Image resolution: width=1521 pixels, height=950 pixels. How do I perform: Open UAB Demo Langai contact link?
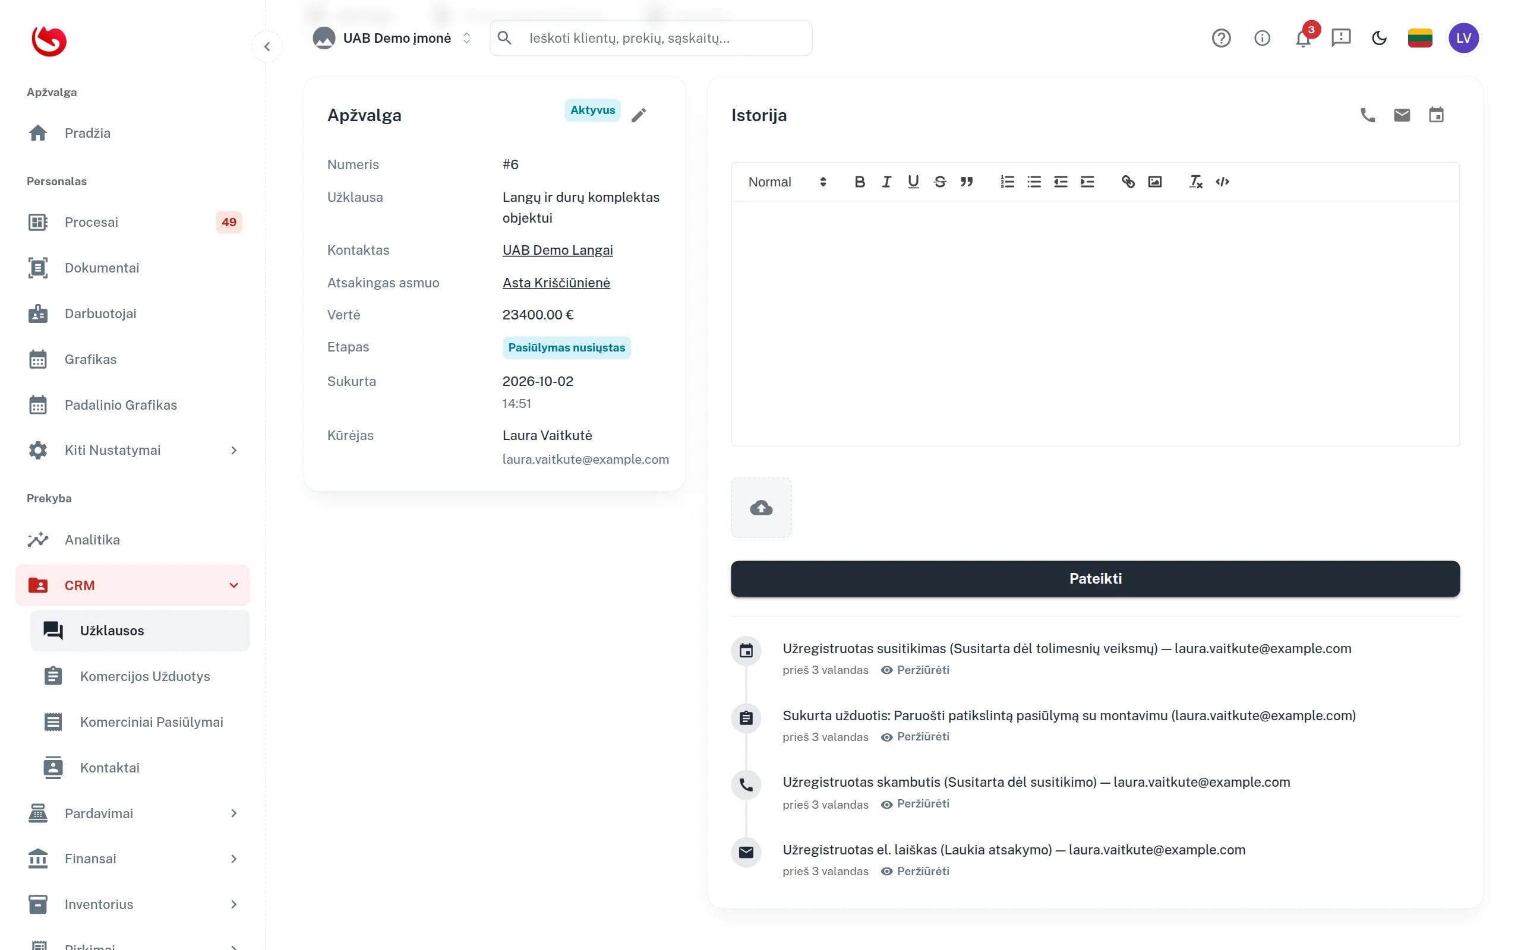coord(557,250)
